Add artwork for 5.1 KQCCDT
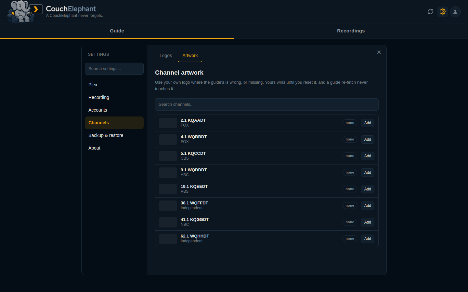Screen dimensions: 468x292 click(x=368, y=156)
